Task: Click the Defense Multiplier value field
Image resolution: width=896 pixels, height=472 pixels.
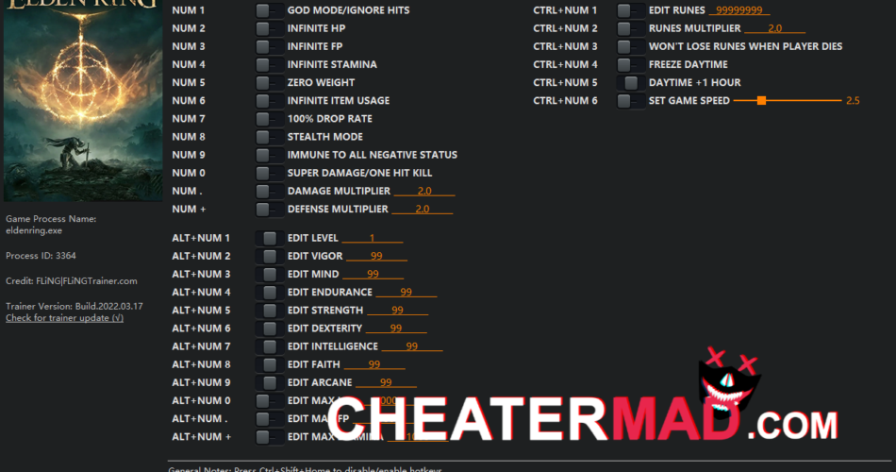Action: tap(423, 210)
